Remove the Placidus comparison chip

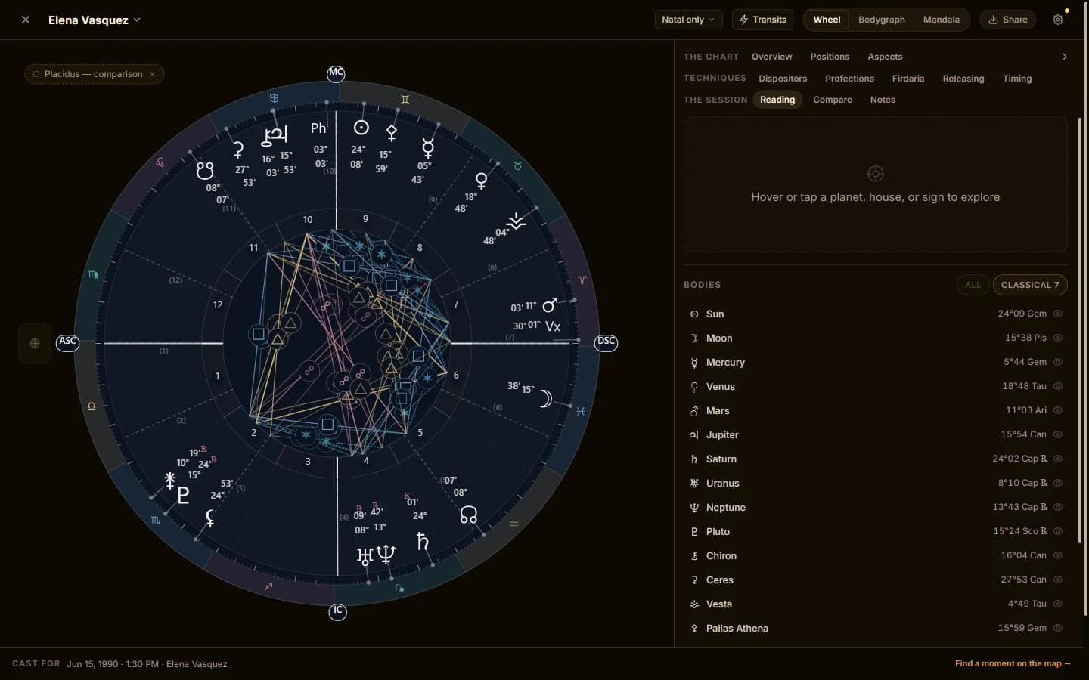click(152, 74)
